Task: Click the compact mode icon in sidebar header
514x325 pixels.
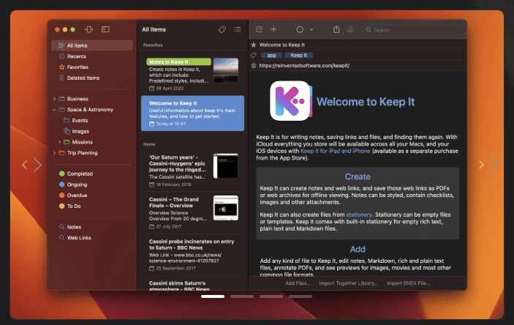Action: pos(89,29)
